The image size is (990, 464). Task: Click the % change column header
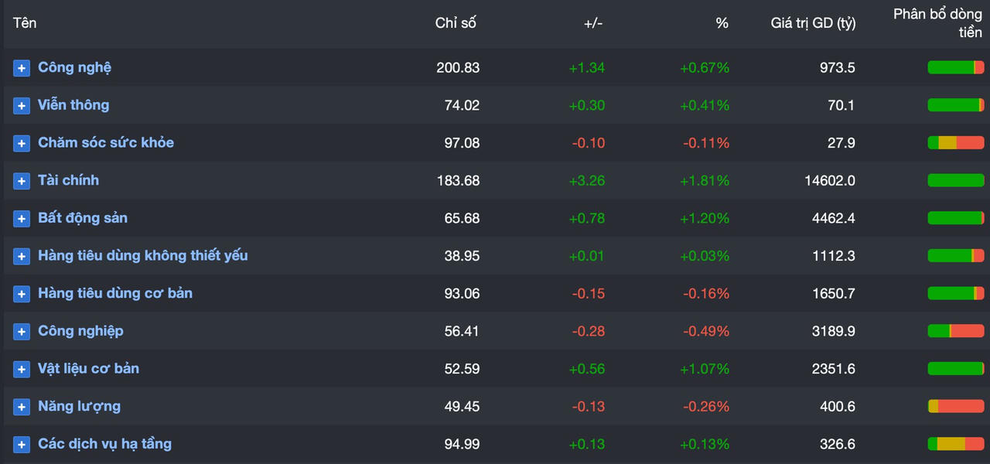722,23
